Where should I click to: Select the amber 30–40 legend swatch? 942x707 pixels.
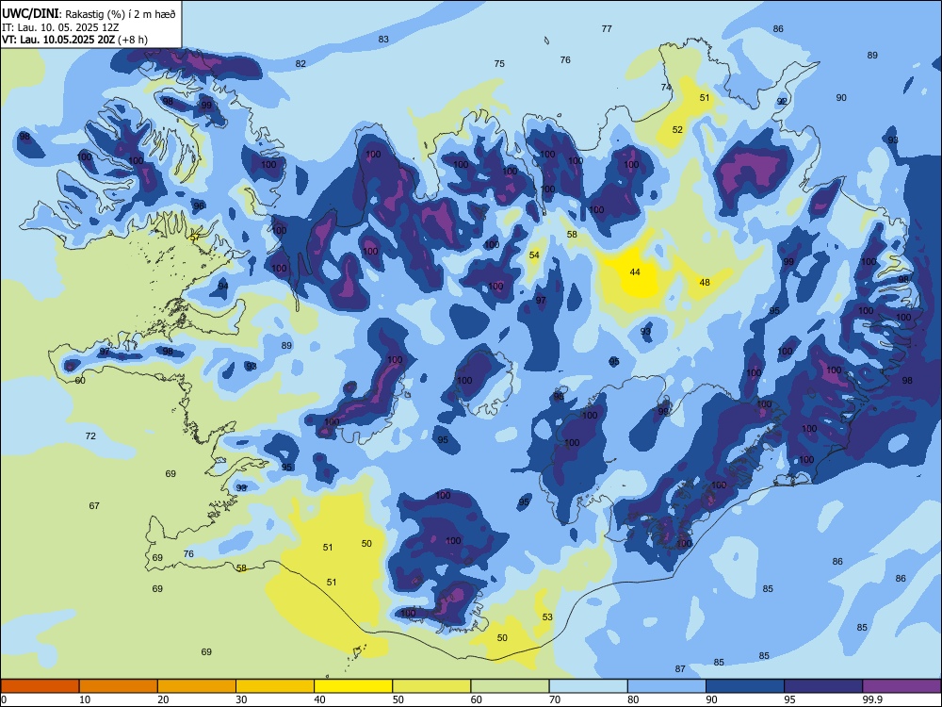click(275, 686)
